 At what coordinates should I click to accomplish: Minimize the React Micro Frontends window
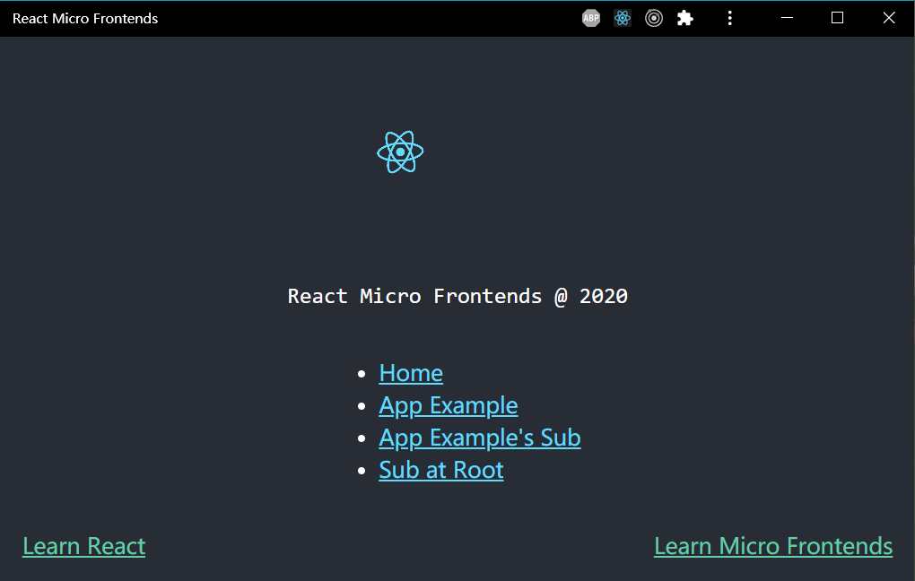pyautogui.click(x=788, y=18)
